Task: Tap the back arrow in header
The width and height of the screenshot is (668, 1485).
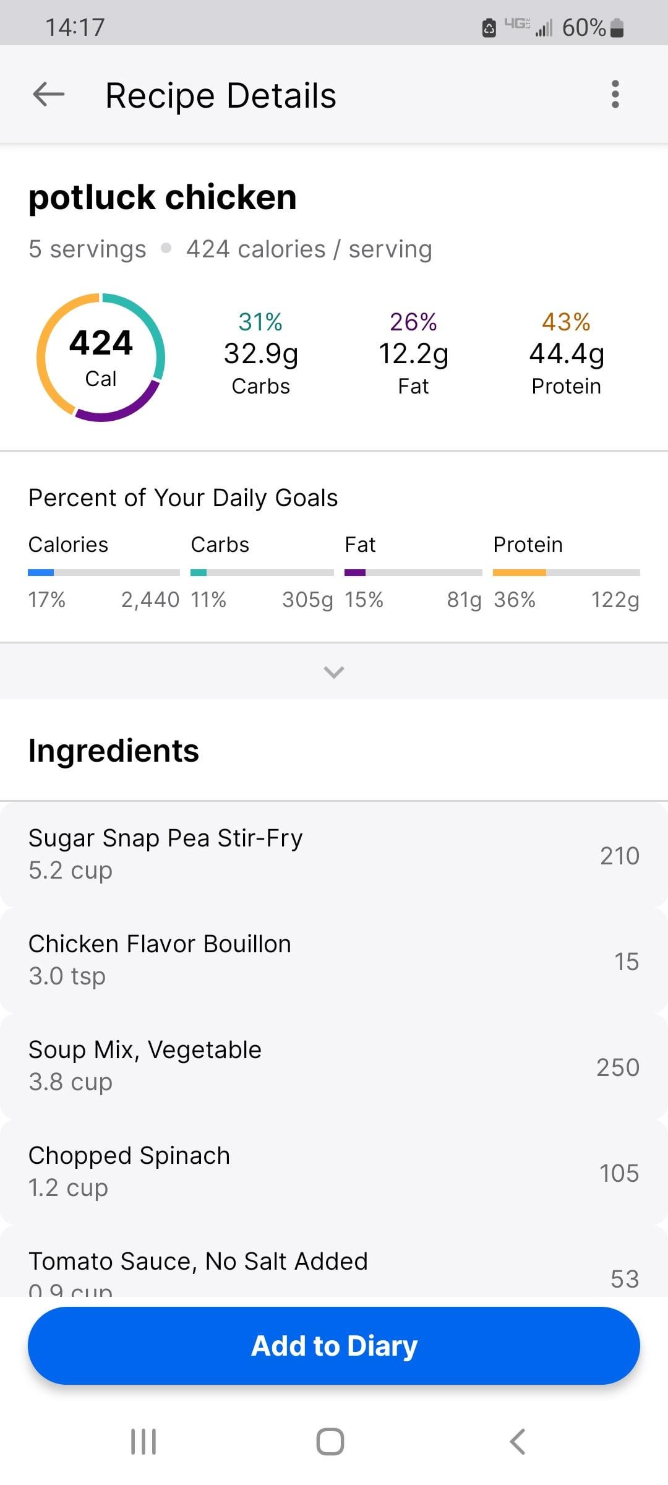Action: (x=49, y=95)
